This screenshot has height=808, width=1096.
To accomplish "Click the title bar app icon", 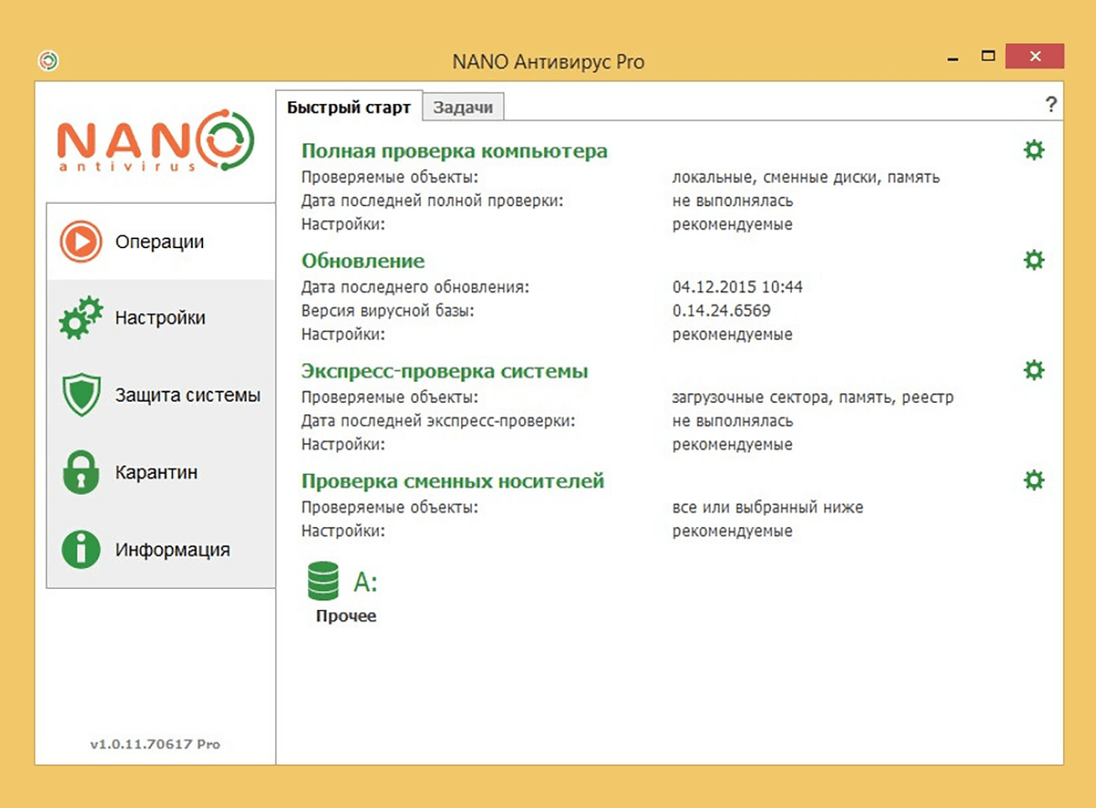I will click(x=48, y=60).
